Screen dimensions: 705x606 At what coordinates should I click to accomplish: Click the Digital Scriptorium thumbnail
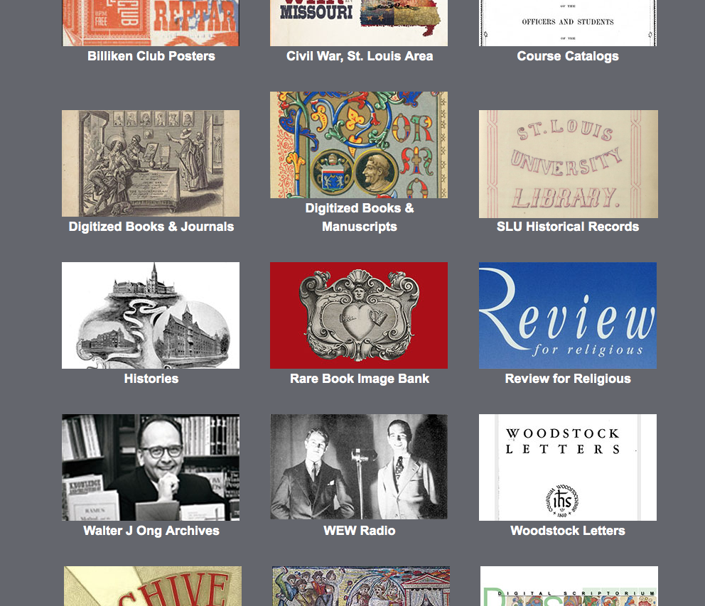coord(569,586)
